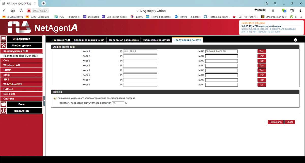Open Отзывы feedback speech bubble
The width and height of the screenshot is (305, 163).
pyautogui.click(x=260, y=10)
